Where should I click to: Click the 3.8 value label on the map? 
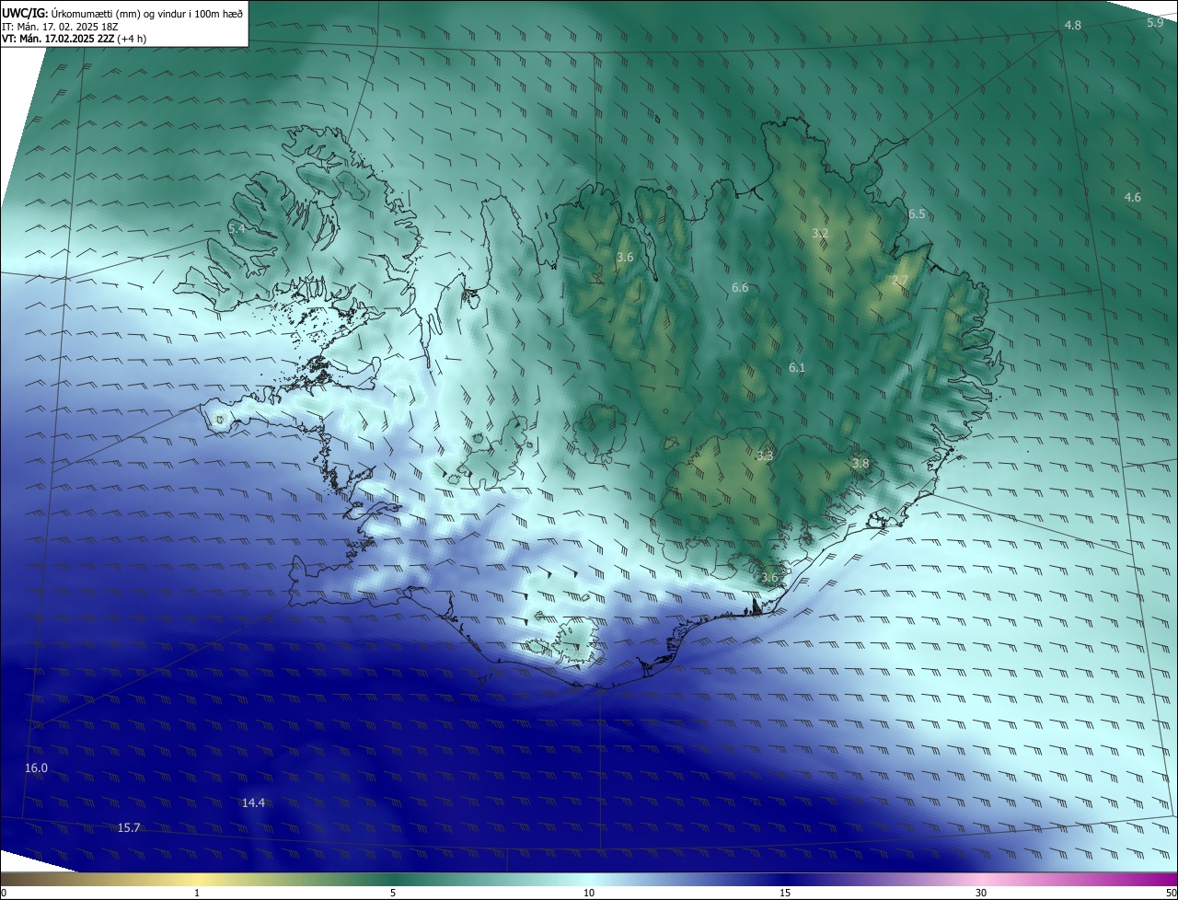click(x=860, y=463)
